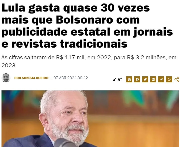This screenshot has height=147, width=180.
Task: Click the gift article icon
Action: 129,79
